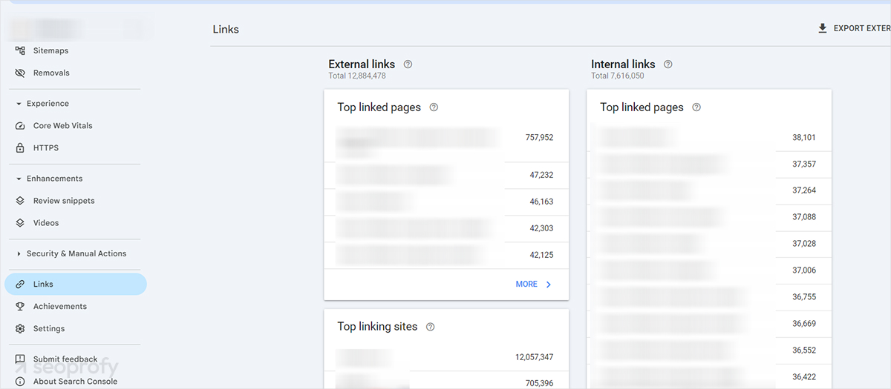Select the Links menu item
The image size is (891, 389).
76,285
